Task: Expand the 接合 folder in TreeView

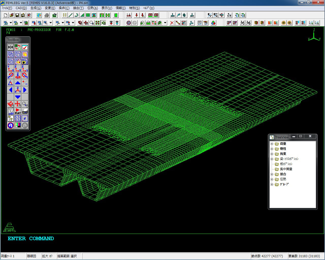Action: click(272, 174)
